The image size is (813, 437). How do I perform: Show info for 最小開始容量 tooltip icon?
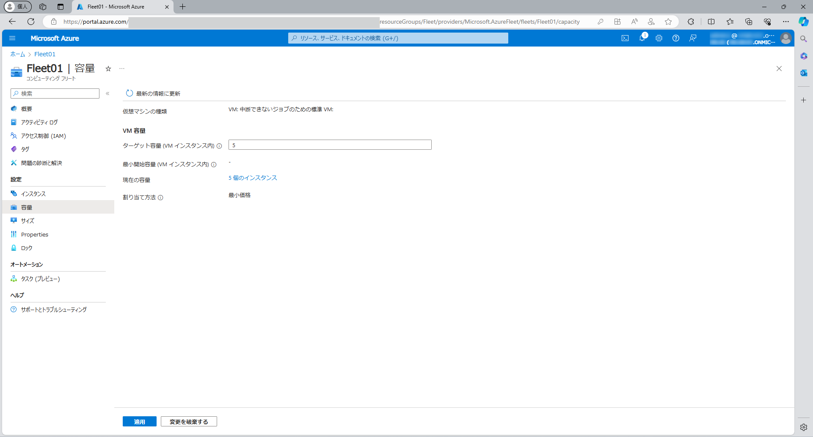click(214, 165)
